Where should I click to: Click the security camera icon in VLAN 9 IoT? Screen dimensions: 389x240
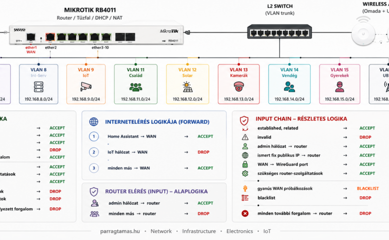coord(86,87)
